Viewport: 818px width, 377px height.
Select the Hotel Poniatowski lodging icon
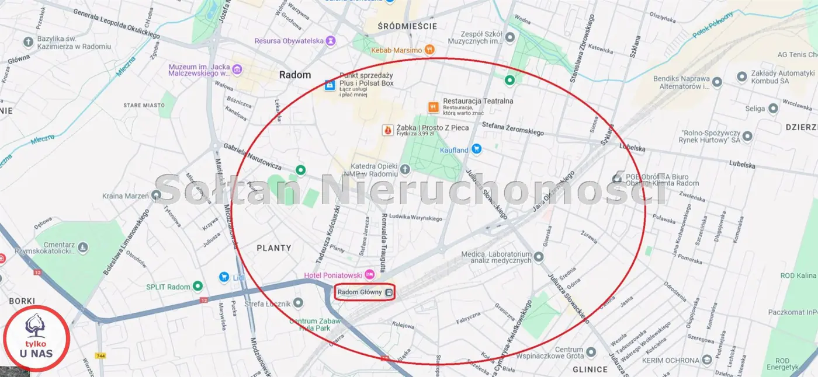[x=369, y=274]
